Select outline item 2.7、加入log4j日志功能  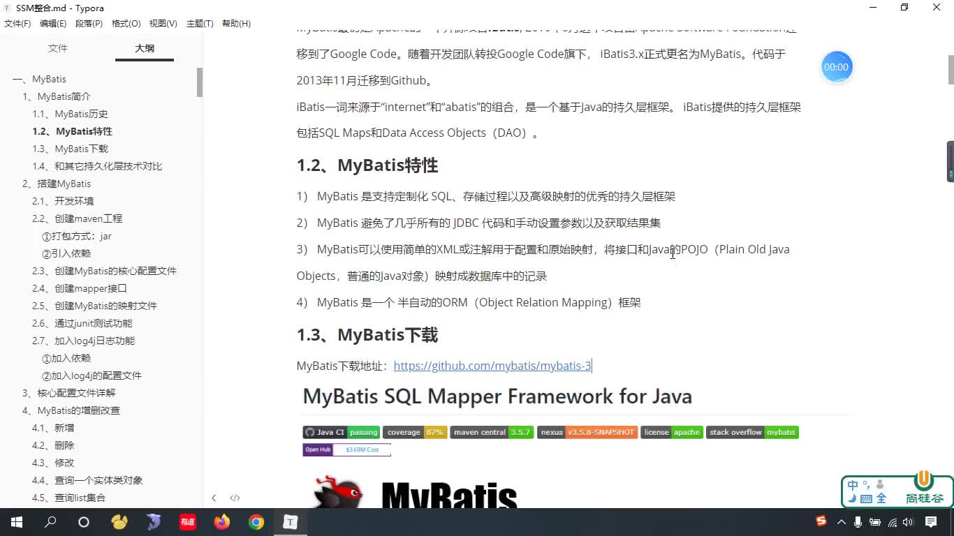[x=83, y=341]
